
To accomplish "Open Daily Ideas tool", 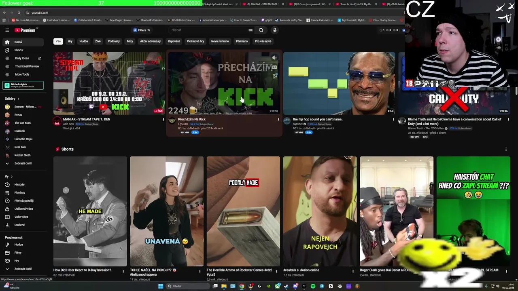I will (23, 58).
